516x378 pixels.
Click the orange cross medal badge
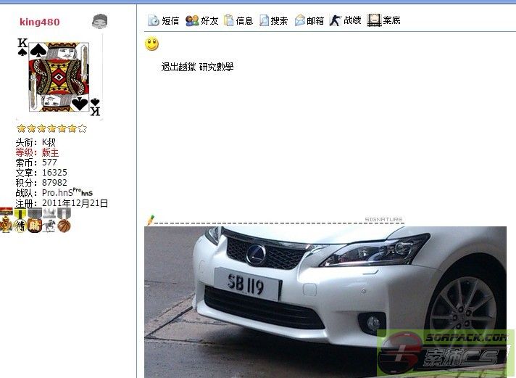click(x=7, y=226)
